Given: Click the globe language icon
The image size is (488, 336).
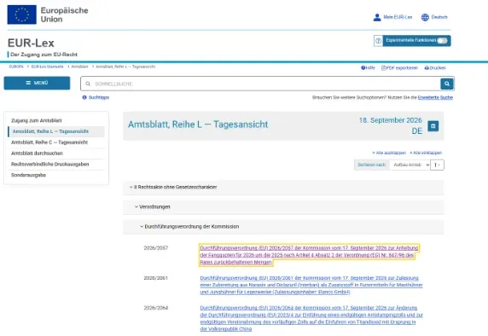Looking at the screenshot, I should point(425,17).
